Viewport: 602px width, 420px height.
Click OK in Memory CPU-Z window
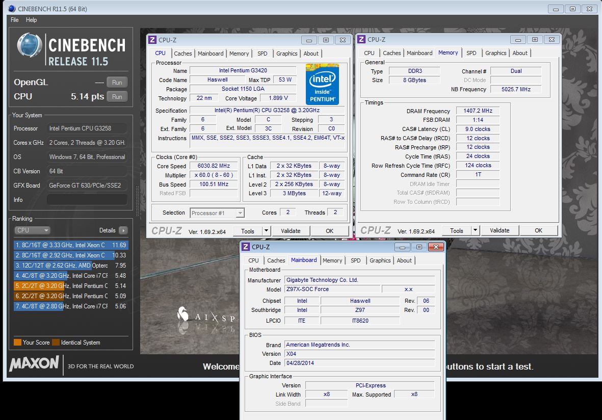(x=538, y=230)
